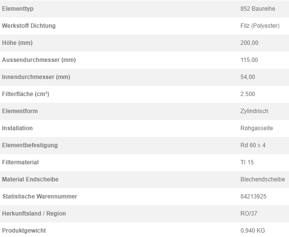The width and height of the screenshot is (289, 237).
Task: Select the 0,940 KG Produktgewicht value
Action: click(x=252, y=231)
